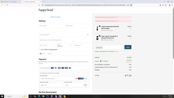Image resolution: width=174 pixels, height=98 pixels.
Task: Click the Amex icon beside Credit Card (Stripe)
Action: (x=59, y=68)
